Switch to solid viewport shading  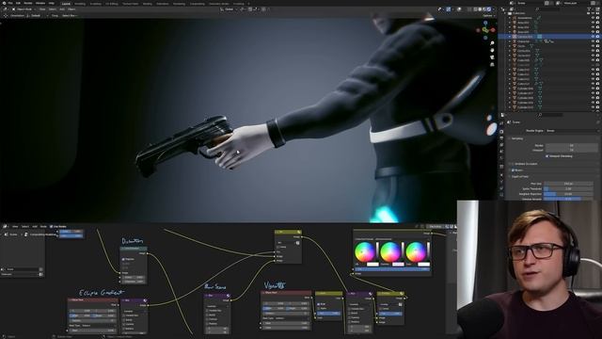pos(480,8)
